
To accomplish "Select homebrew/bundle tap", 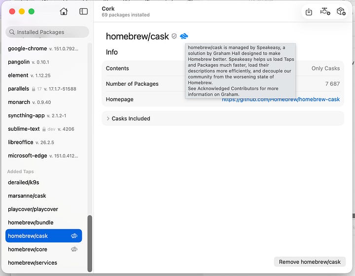I will pos(43,222).
